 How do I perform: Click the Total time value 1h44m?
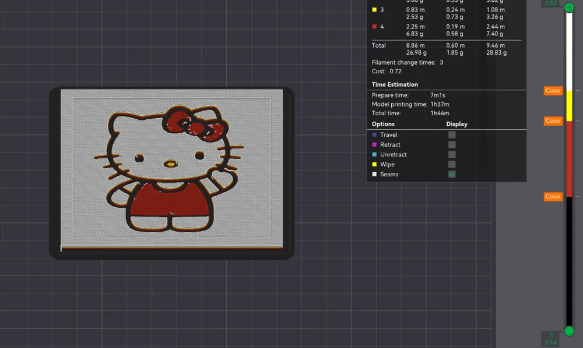440,113
